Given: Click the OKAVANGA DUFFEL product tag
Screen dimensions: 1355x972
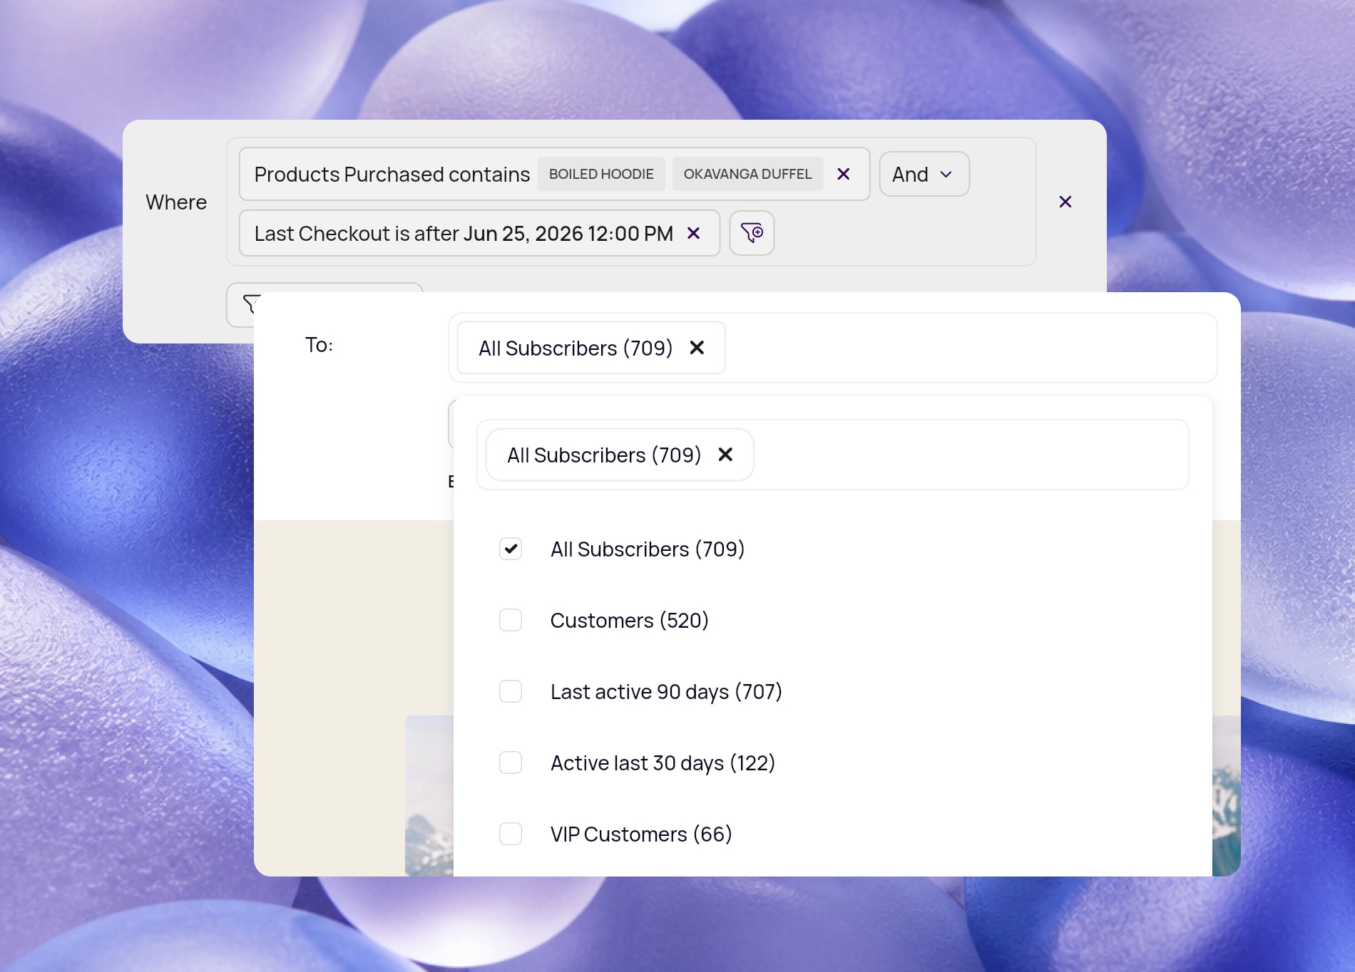Looking at the screenshot, I should (x=747, y=174).
